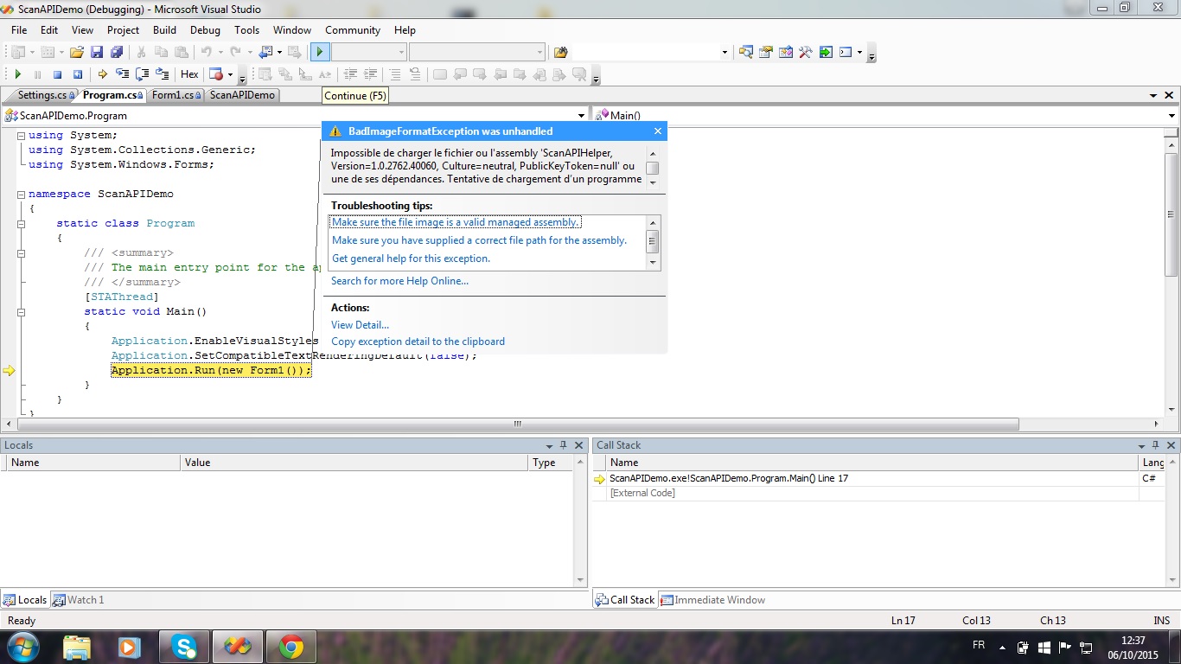Open the File menu
Image resolution: width=1181 pixels, height=664 pixels.
click(x=19, y=29)
